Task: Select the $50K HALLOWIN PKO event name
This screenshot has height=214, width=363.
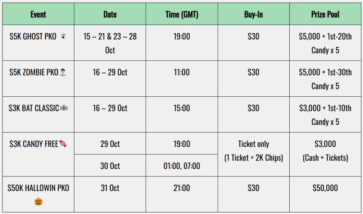Action: pos(38,188)
